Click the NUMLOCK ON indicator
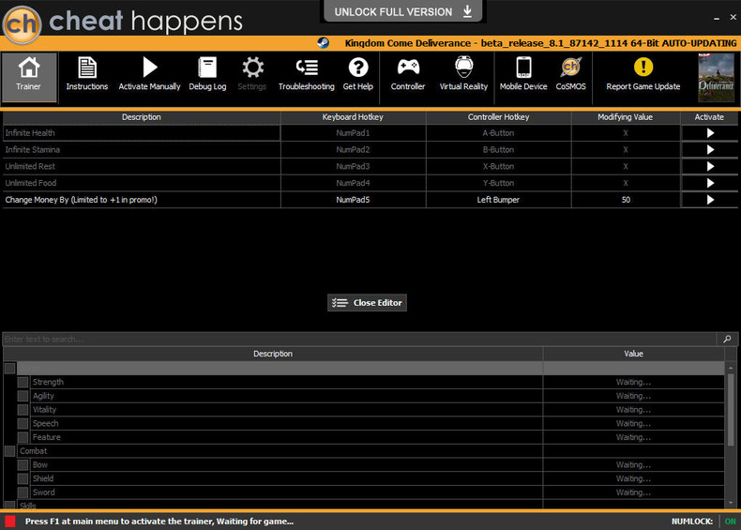 [x=731, y=522]
